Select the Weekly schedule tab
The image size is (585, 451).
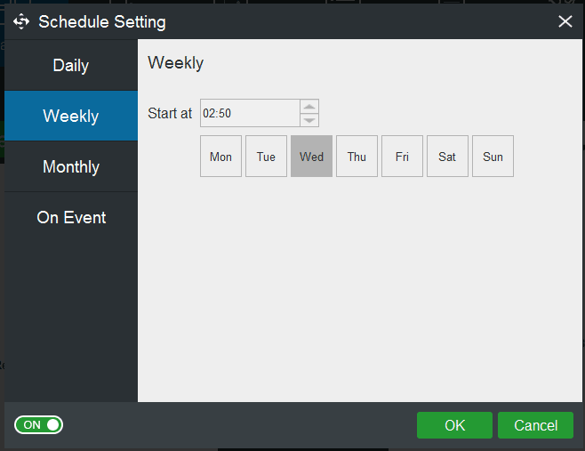71,117
